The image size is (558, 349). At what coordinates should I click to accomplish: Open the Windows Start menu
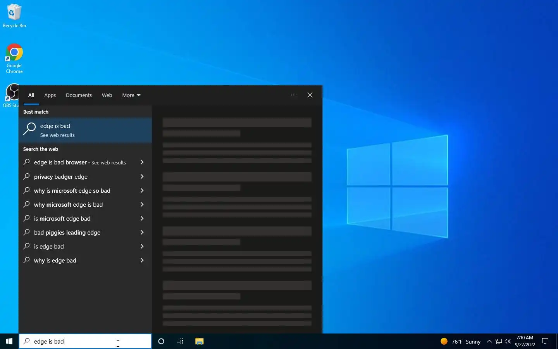9,341
